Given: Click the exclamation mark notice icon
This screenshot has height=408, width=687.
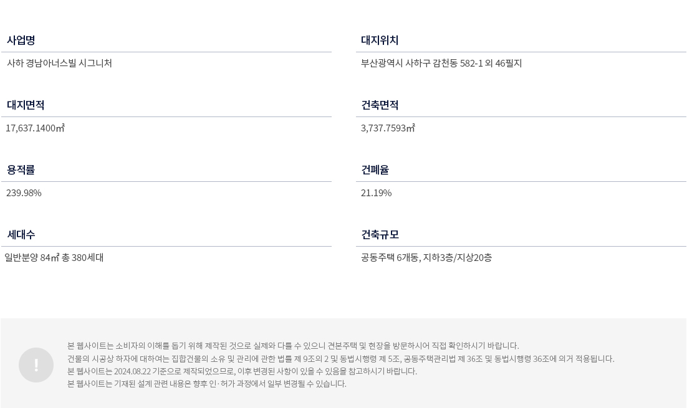Looking at the screenshot, I should 36,365.
